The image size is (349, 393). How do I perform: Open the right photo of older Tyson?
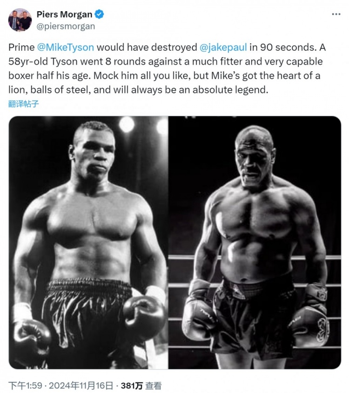(255, 242)
